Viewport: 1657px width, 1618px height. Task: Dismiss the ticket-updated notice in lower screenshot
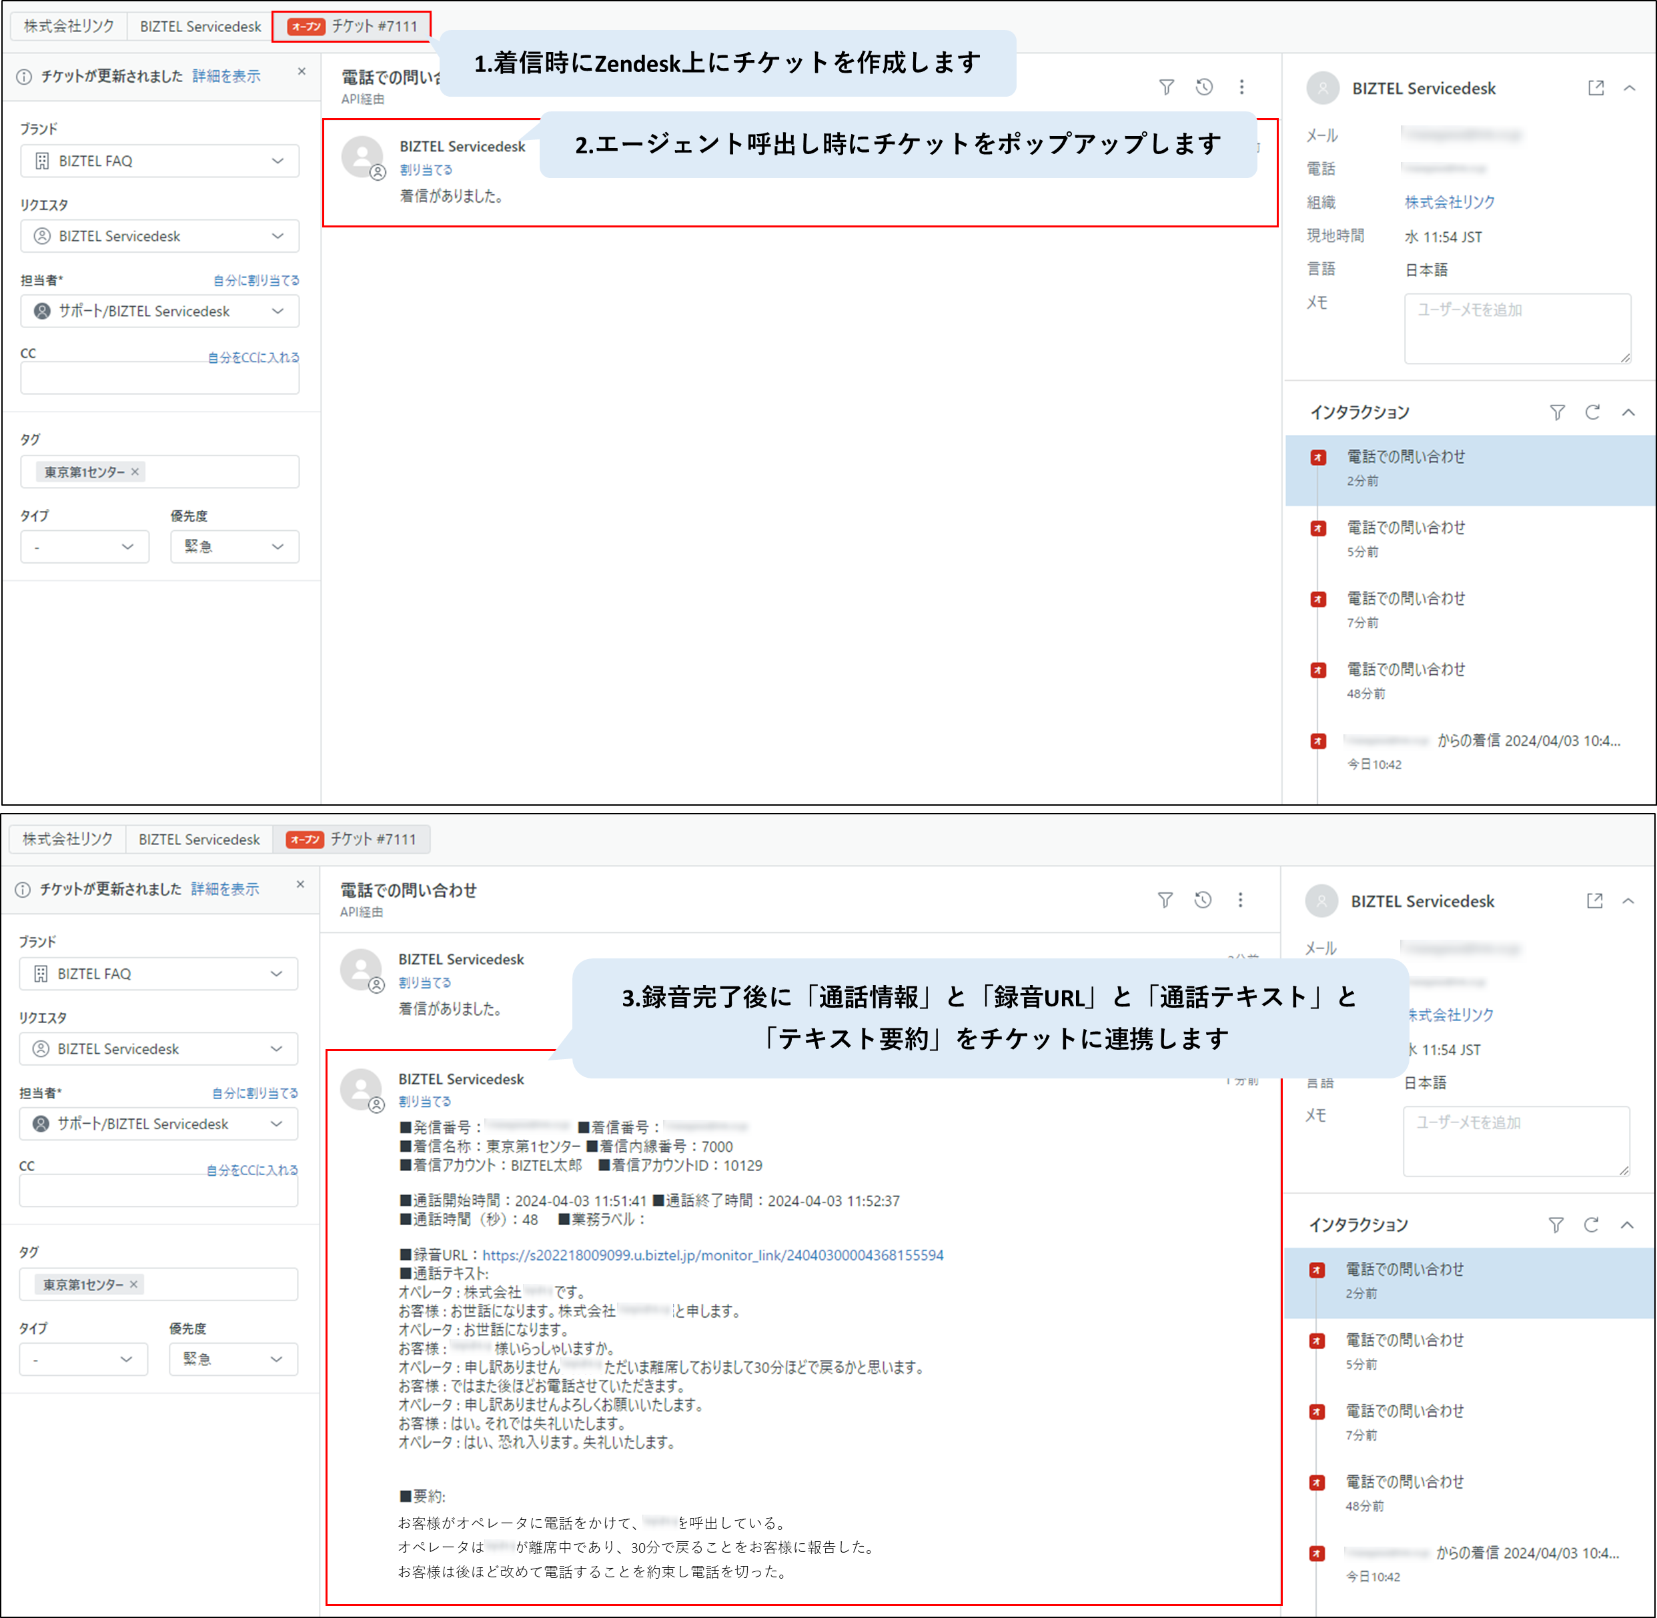300,884
